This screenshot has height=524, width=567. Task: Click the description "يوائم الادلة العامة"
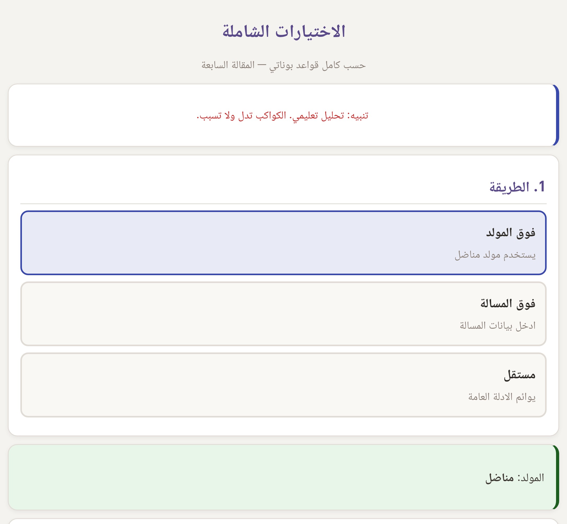click(502, 397)
